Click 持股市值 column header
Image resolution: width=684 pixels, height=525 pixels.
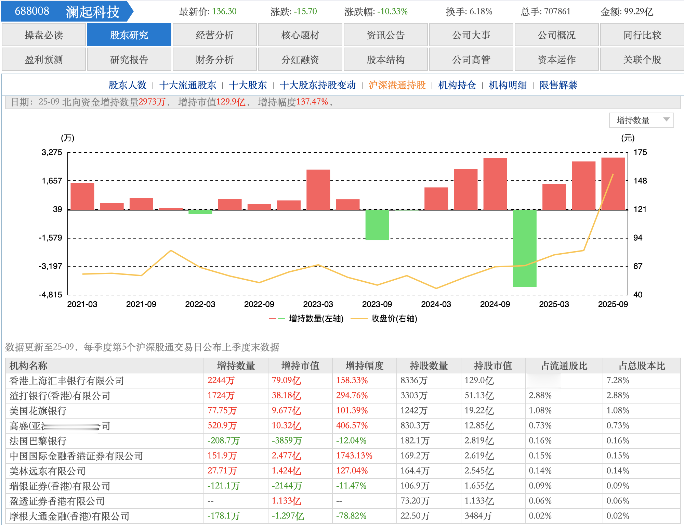[492, 366]
